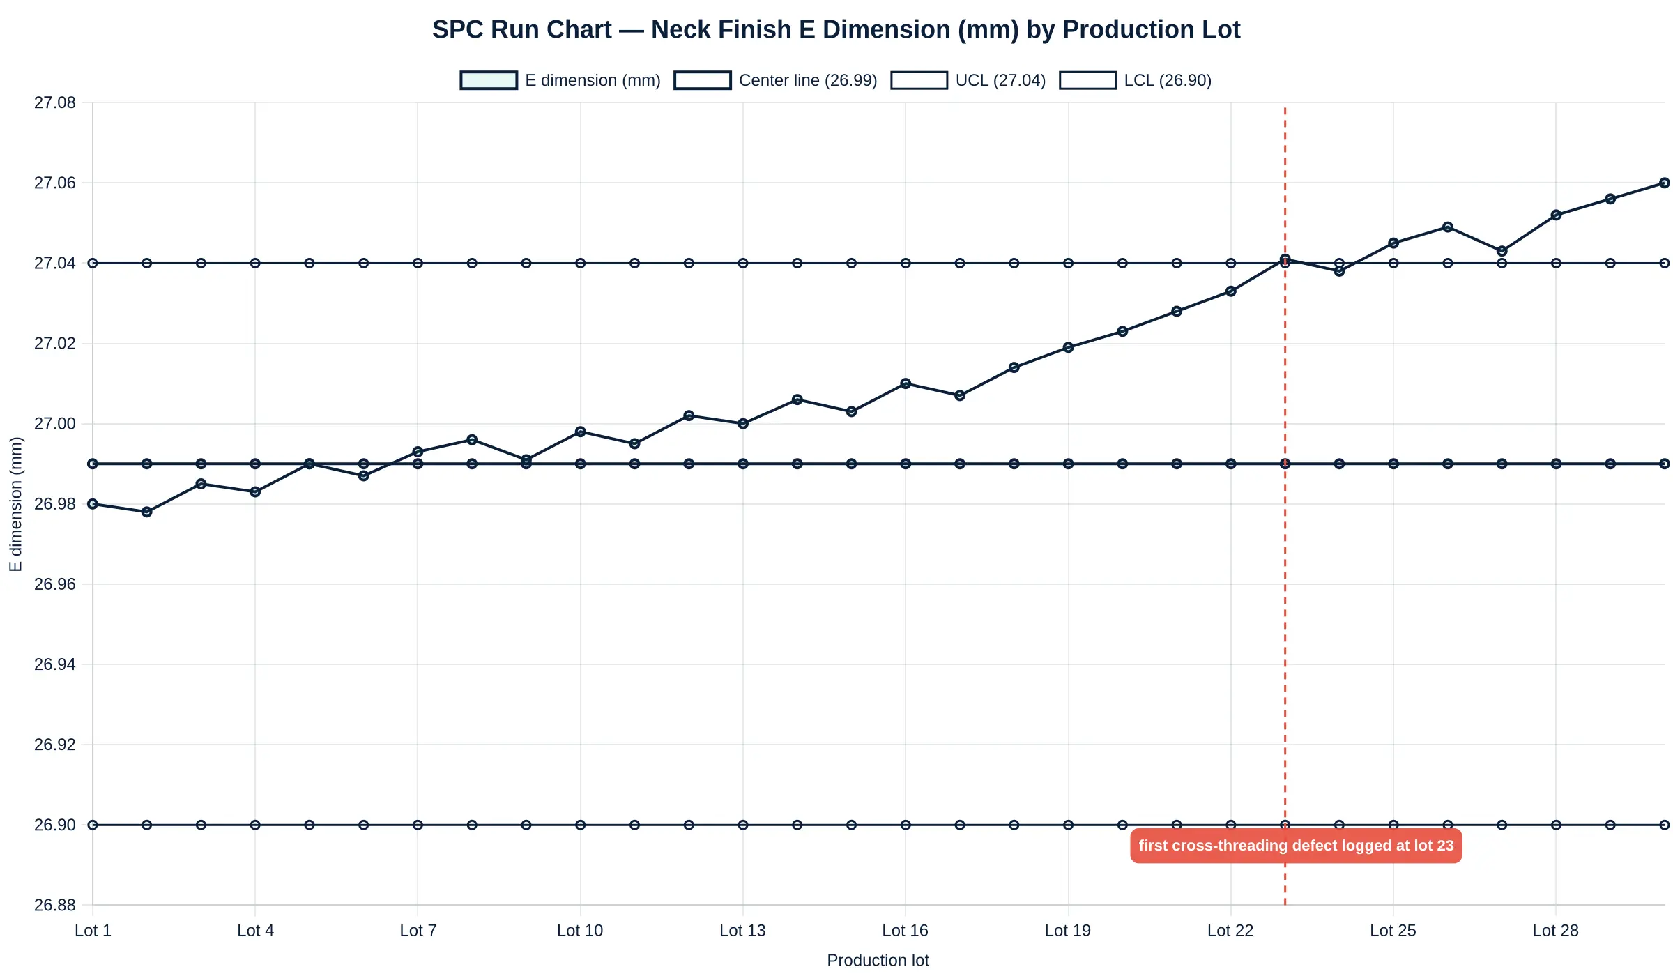
Task: Click the E dimension (mm) legend label
Action: coord(593,80)
